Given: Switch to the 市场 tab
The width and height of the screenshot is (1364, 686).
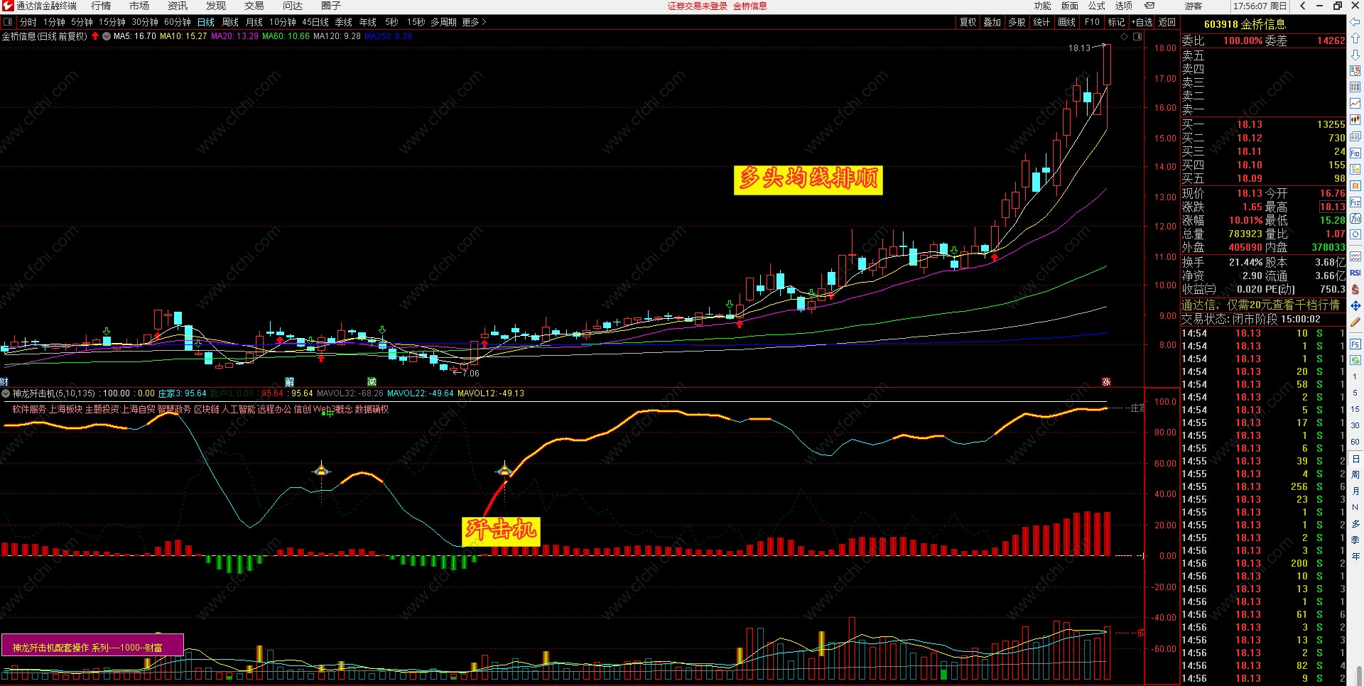Looking at the screenshot, I should pos(139,6).
